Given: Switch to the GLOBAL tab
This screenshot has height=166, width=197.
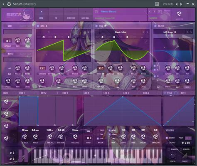Looking at the screenshot, I should coord(86,15).
